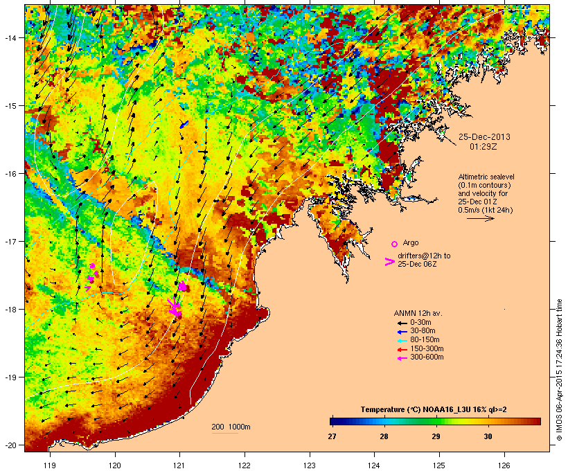568x471 pixels.
Task: Click longitude axis label 122
Action: (x=245, y=465)
